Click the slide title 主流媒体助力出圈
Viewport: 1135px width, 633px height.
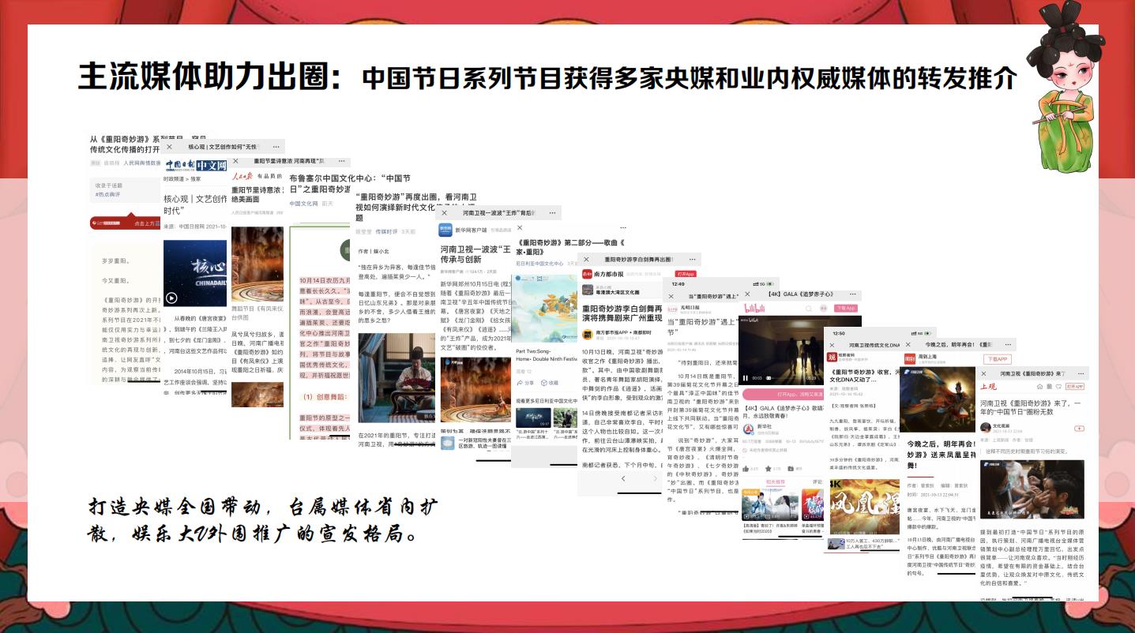[x=212, y=76]
